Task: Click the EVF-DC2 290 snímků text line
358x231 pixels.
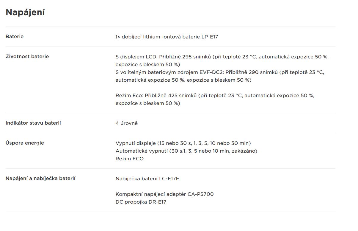Action: (x=220, y=72)
